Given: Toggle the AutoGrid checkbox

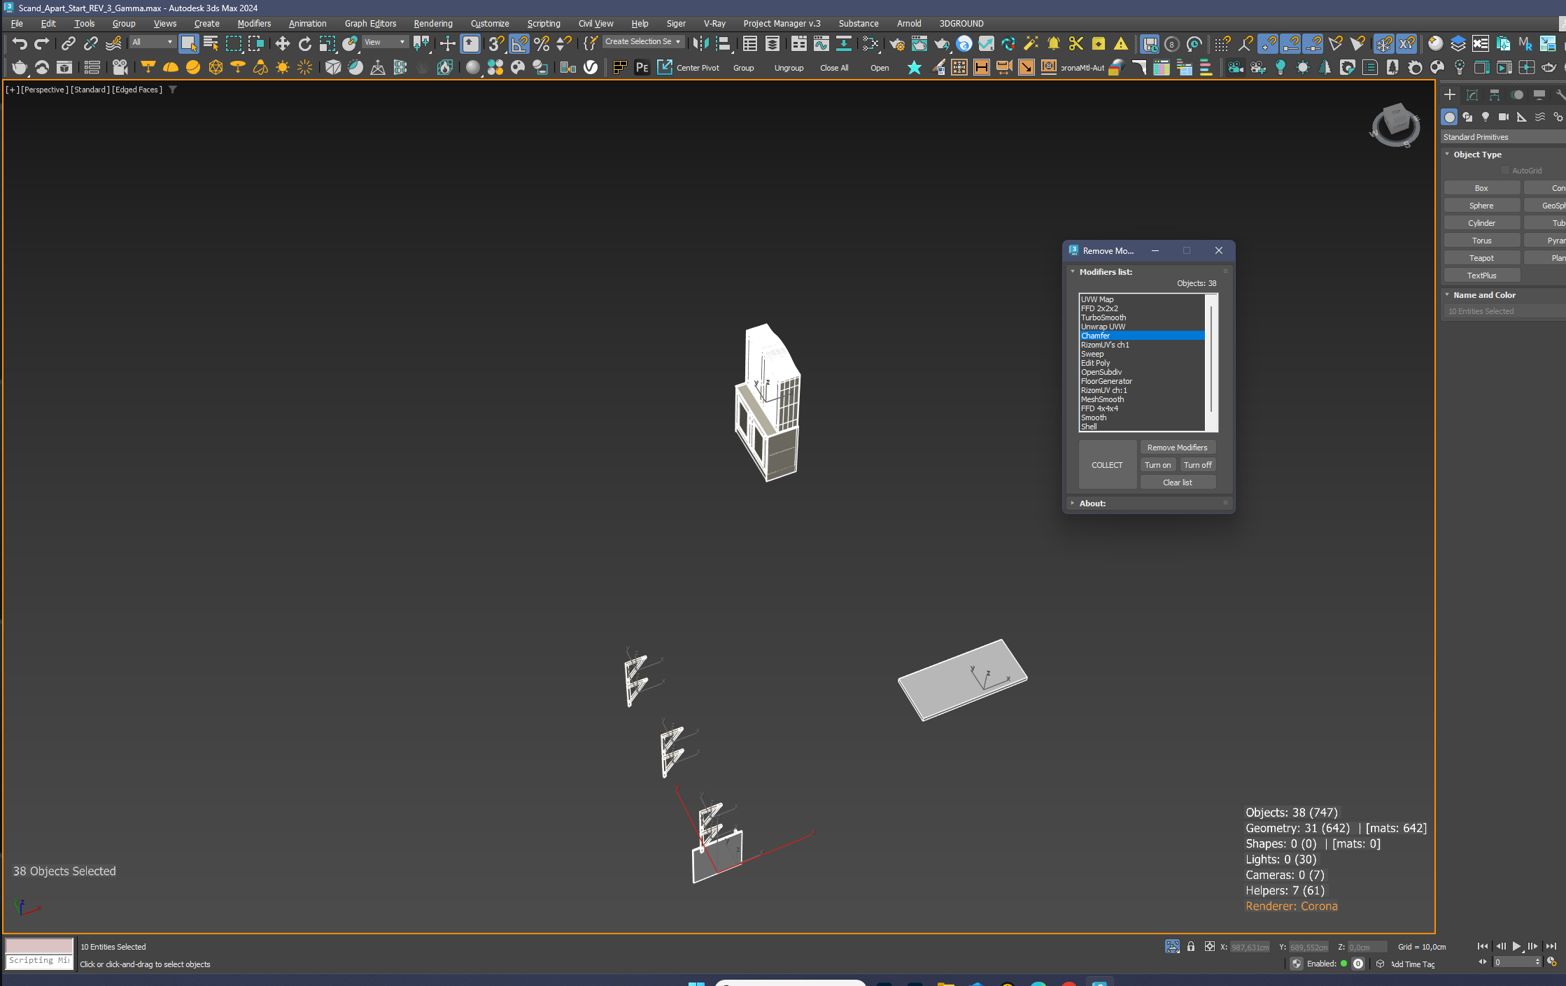Looking at the screenshot, I should tap(1504, 171).
